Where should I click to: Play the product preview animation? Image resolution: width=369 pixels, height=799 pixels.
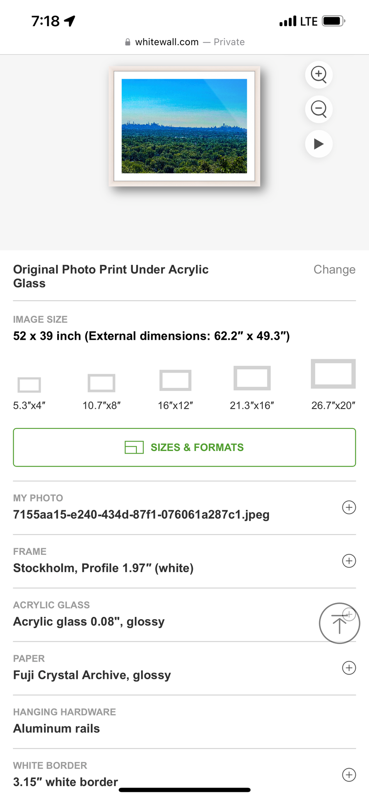tap(319, 144)
